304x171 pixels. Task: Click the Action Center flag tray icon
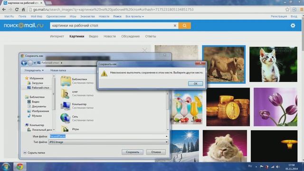click(262, 167)
